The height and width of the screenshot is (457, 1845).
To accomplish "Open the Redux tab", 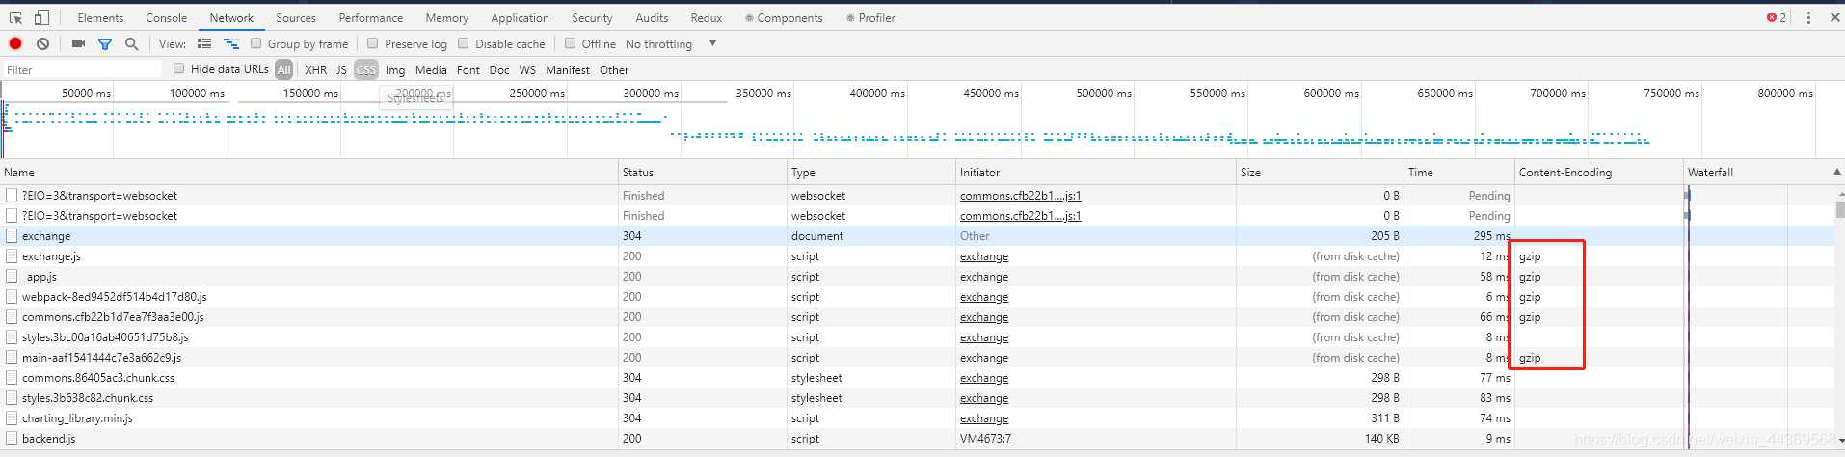I will click(706, 17).
